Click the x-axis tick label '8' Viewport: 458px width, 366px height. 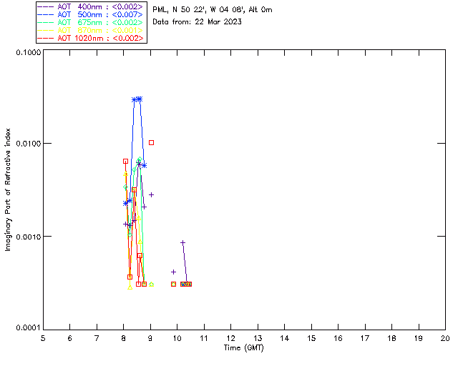(124, 338)
